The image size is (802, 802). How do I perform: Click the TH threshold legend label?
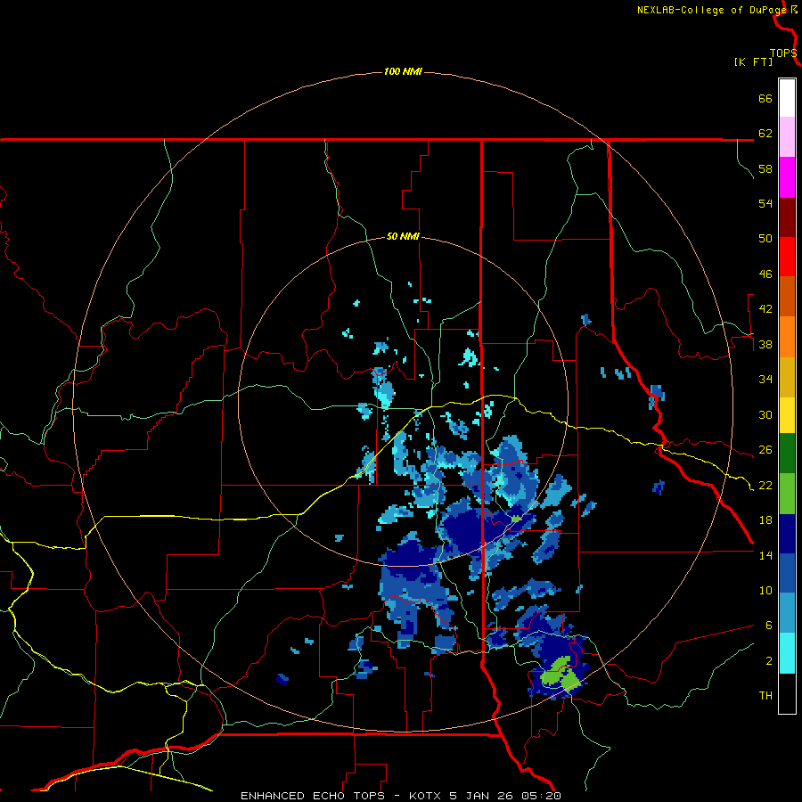[765, 696]
